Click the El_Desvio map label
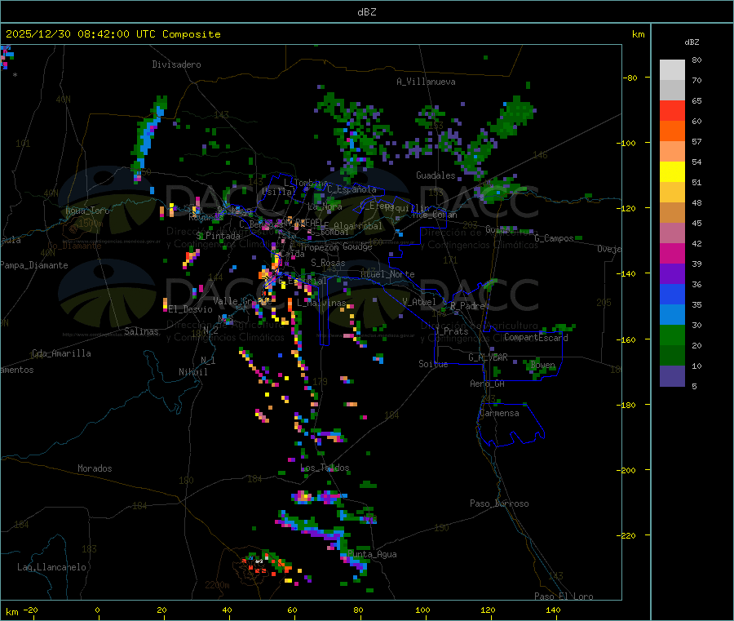734x621 pixels. pyautogui.click(x=191, y=309)
